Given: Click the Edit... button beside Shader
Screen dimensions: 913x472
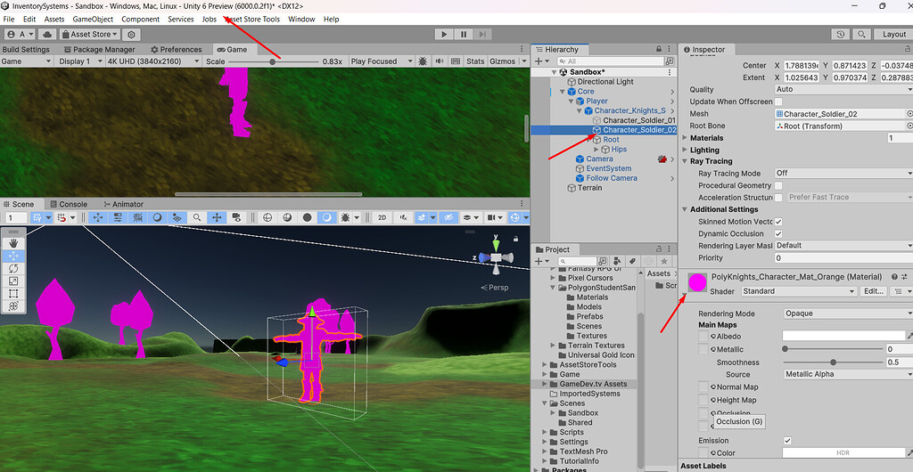Looking at the screenshot, I should (874, 291).
